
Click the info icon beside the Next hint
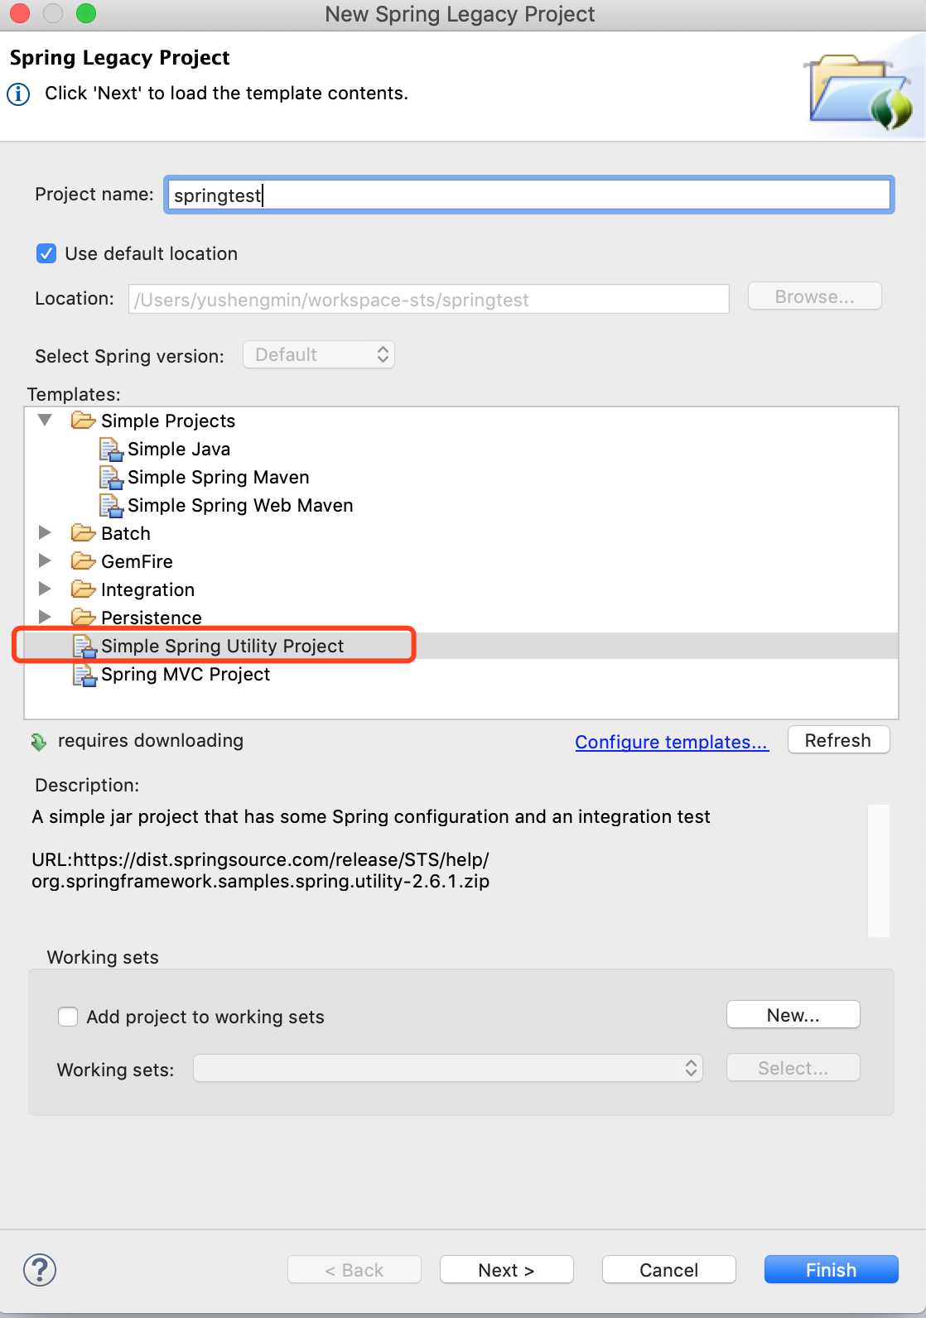(x=18, y=94)
